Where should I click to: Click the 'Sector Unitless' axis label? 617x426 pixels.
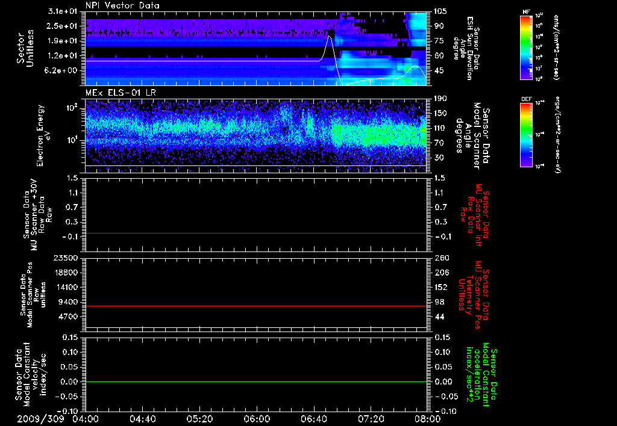[25, 48]
